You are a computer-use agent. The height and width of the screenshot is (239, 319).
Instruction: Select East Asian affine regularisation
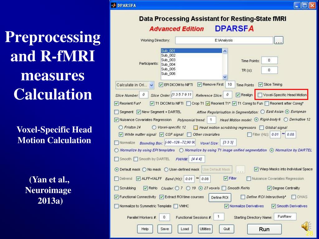click(x=263, y=112)
